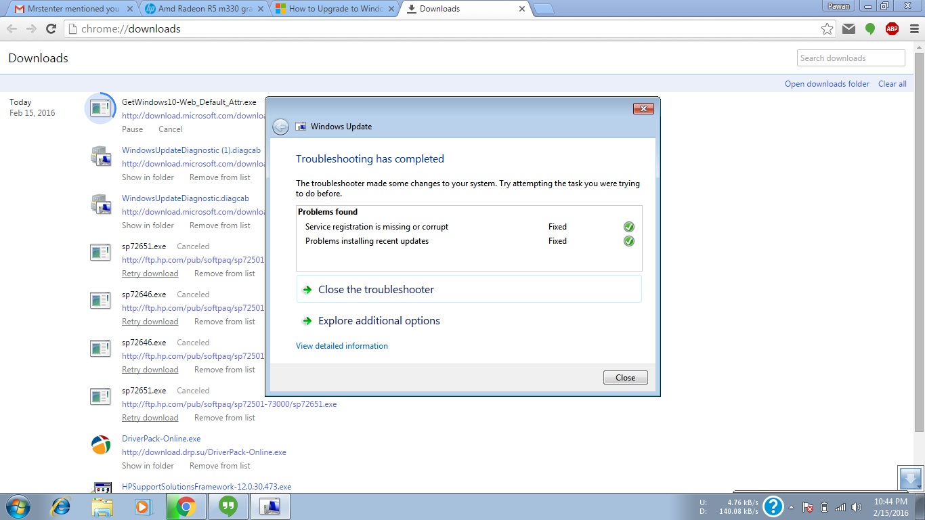Screen dimensions: 925x520
Task: Launch Internet Explorer from the taskbar
Action: point(61,506)
